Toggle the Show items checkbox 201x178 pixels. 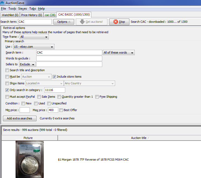[x=7, y=83]
